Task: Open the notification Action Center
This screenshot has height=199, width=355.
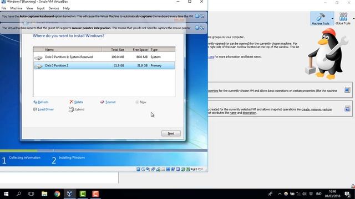Action: tap(348, 194)
